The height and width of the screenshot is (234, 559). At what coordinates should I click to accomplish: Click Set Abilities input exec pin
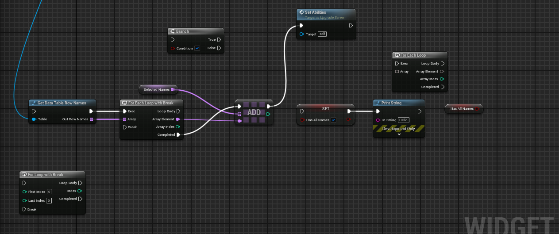pos(301,26)
